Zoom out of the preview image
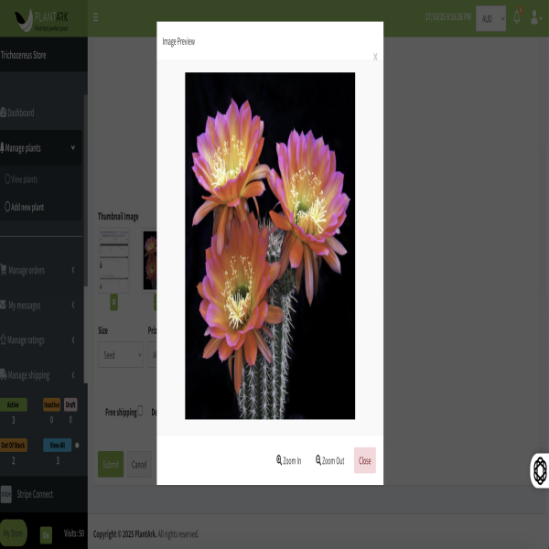Viewport: 549px width, 549px height. pyautogui.click(x=329, y=460)
